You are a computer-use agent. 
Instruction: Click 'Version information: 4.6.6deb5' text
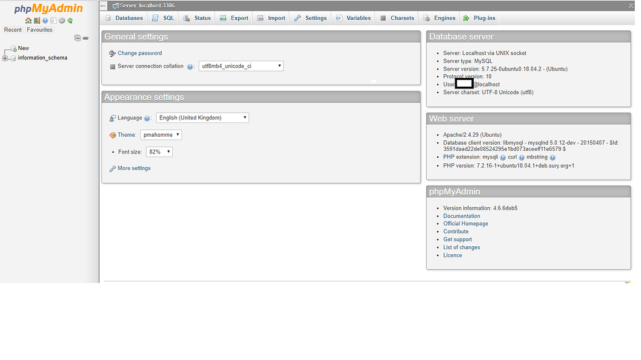[481, 208]
